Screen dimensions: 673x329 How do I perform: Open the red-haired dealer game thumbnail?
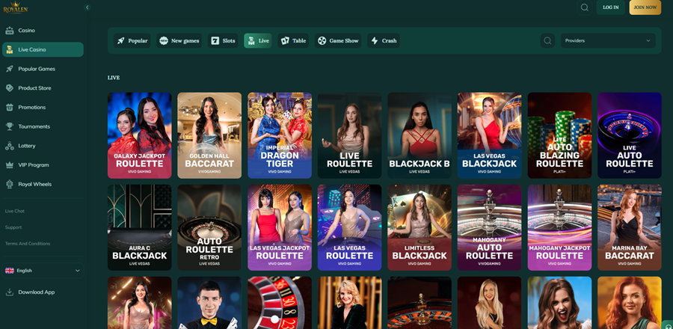coord(629,303)
